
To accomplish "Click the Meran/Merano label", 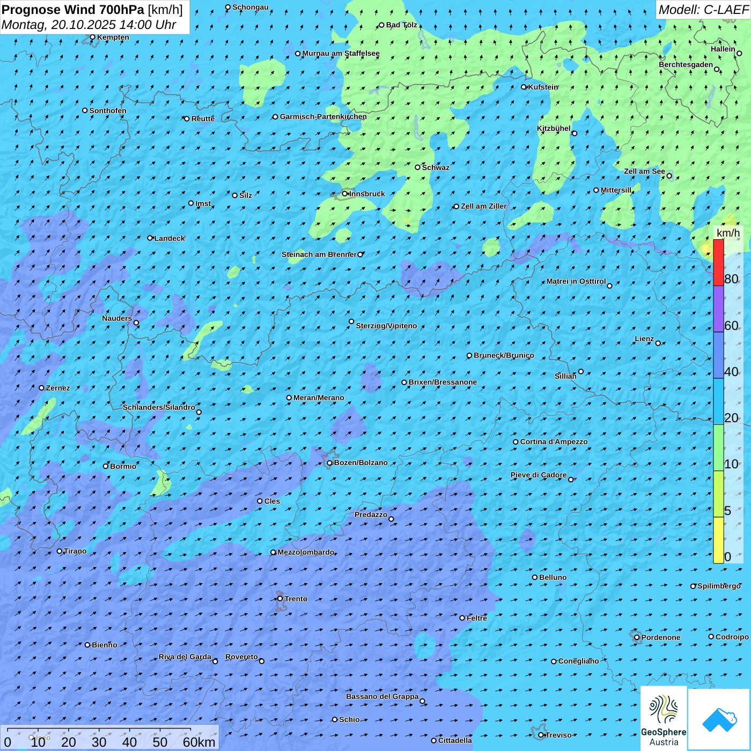I will (319, 397).
